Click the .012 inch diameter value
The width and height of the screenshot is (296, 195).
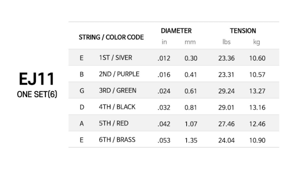click(x=164, y=58)
